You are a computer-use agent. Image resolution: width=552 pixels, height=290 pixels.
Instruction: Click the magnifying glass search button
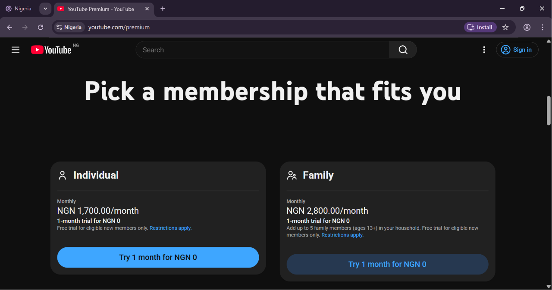tap(403, 50)
